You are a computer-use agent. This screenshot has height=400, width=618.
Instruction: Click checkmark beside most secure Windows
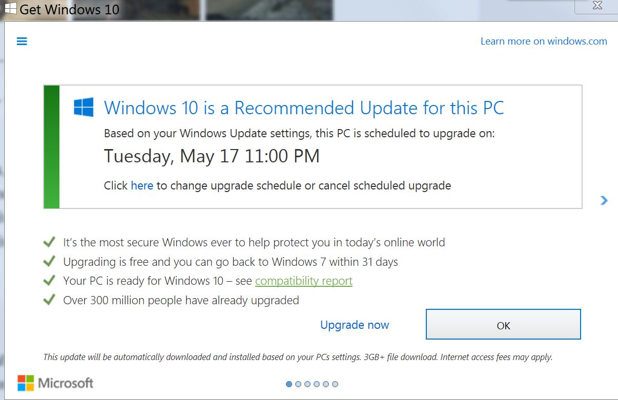click(49, 242)
